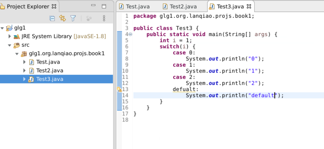Click the underlined defualt label in code
The height and width of the screenshot is (149, 324).
pyautogui.click(x=184, y=89)
